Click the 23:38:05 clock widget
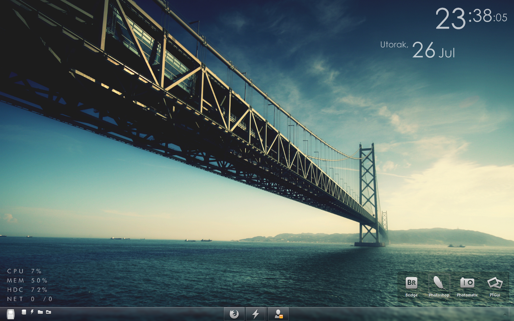 click(471, 18)
